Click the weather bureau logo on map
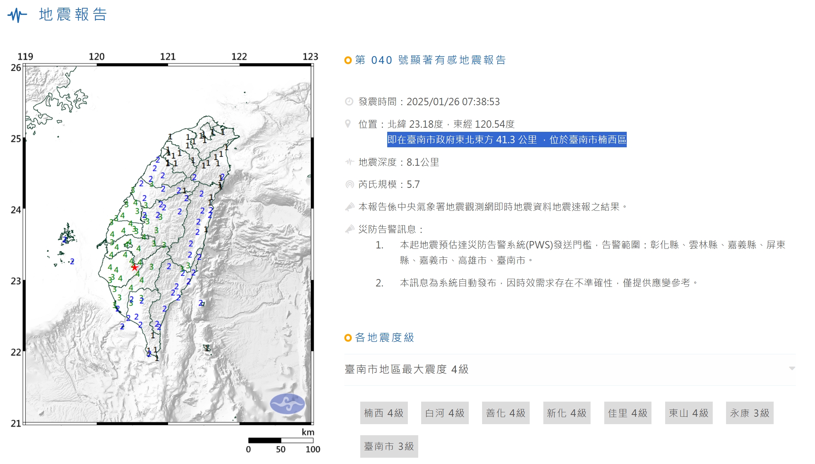 [x=287, y=403]
